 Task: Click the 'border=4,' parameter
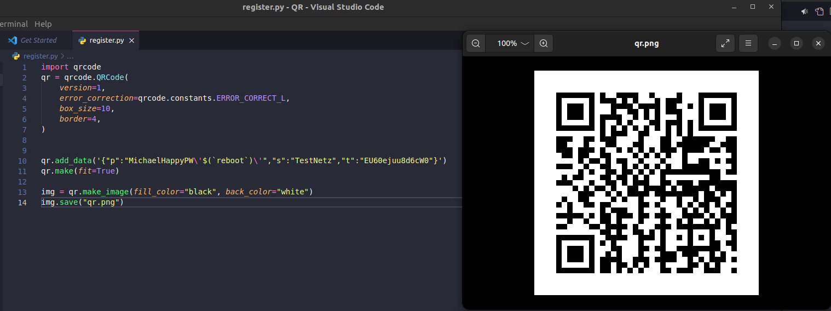point(80,119)
